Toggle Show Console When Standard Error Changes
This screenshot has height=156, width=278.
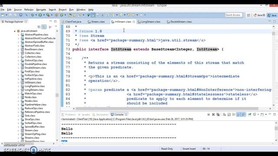click(x=243, y=114)
